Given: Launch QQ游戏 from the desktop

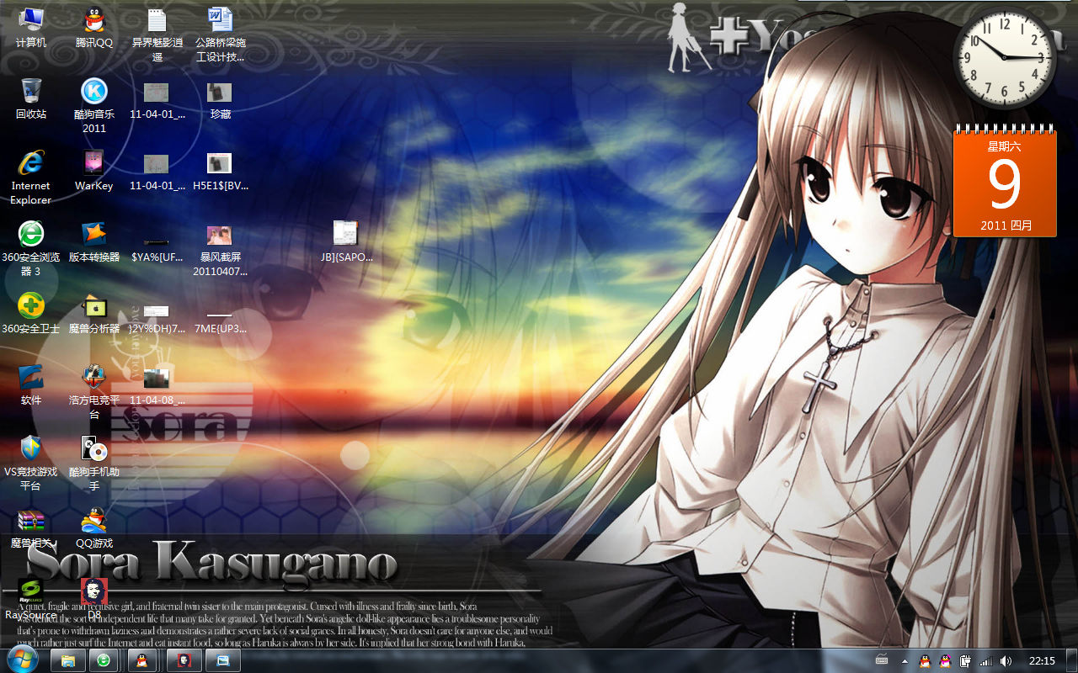Looking at the screenshot, I should click(x=94, y=528).
